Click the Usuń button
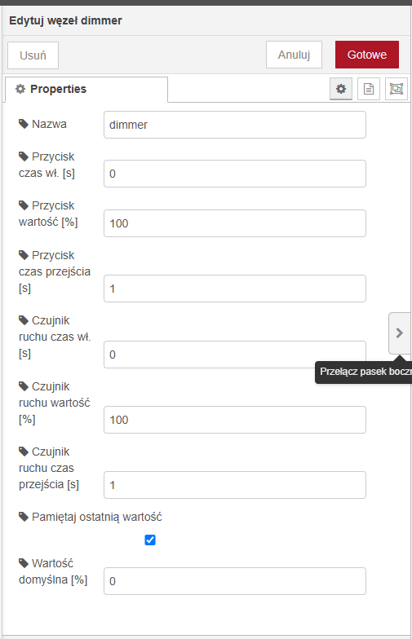Image resolution: width=412 pixels, height=639 pixels. 33,55
